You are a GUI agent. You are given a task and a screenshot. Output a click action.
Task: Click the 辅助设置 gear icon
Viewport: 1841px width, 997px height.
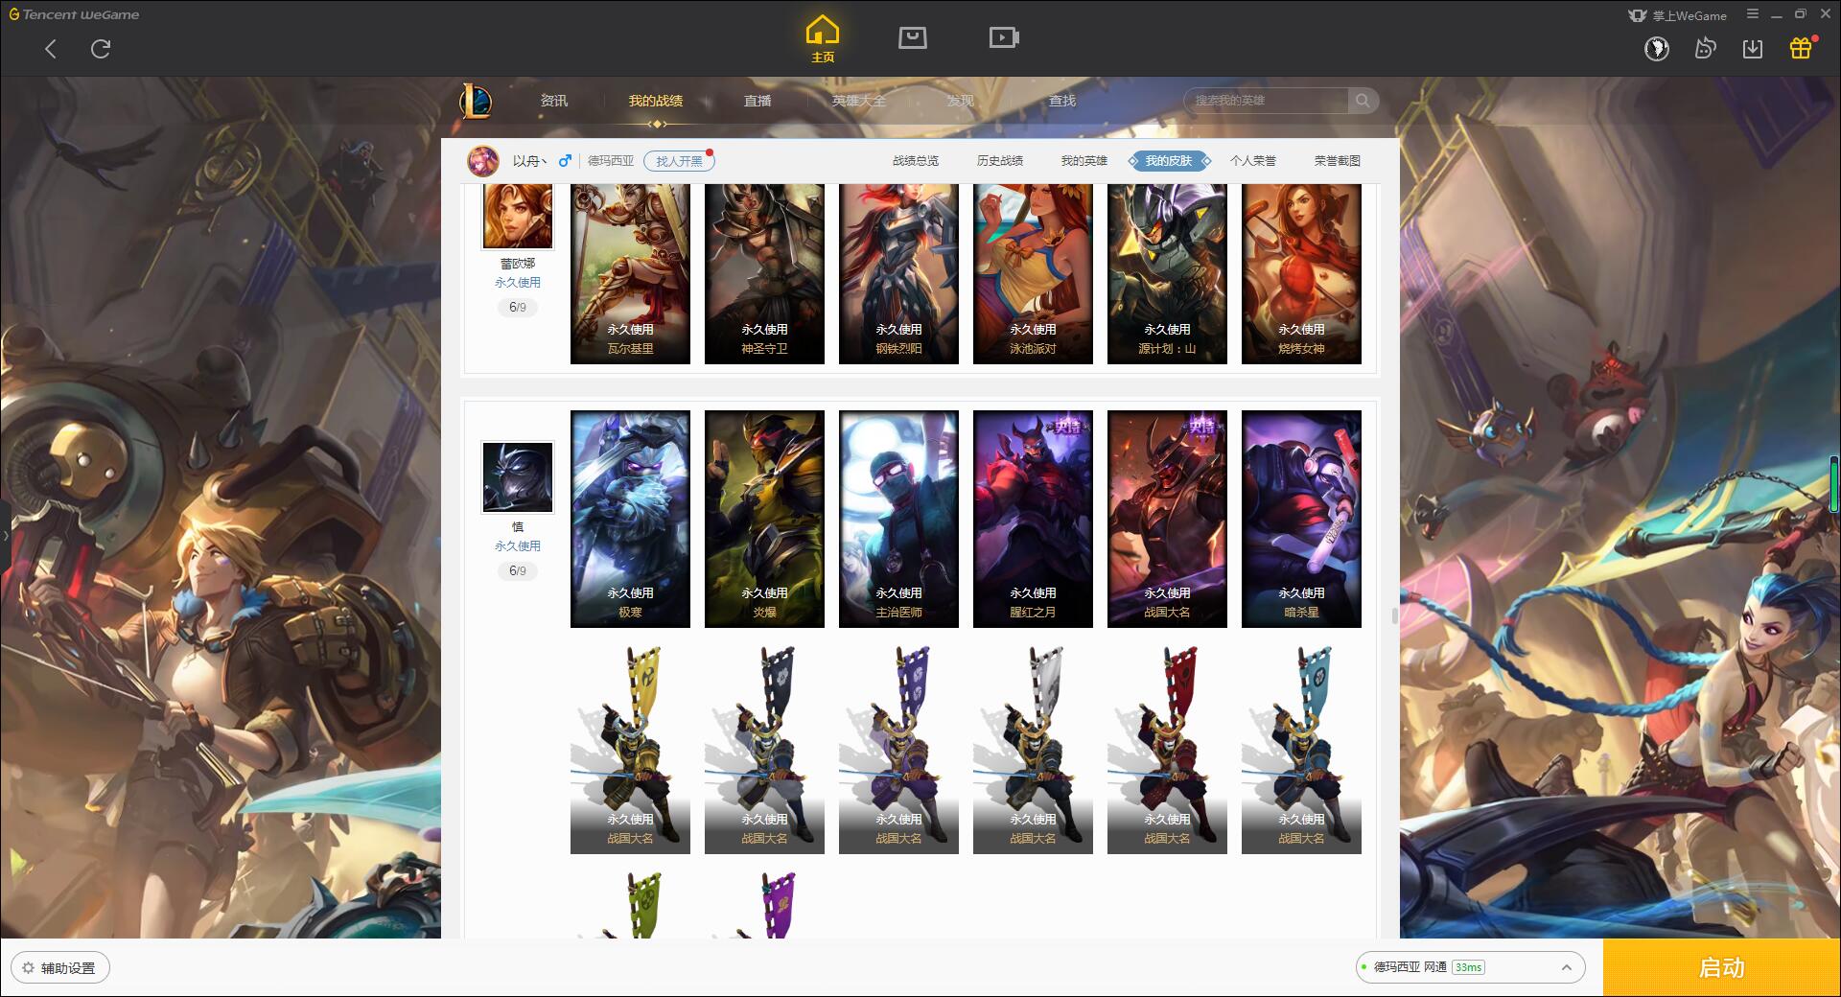click(28, 968)
